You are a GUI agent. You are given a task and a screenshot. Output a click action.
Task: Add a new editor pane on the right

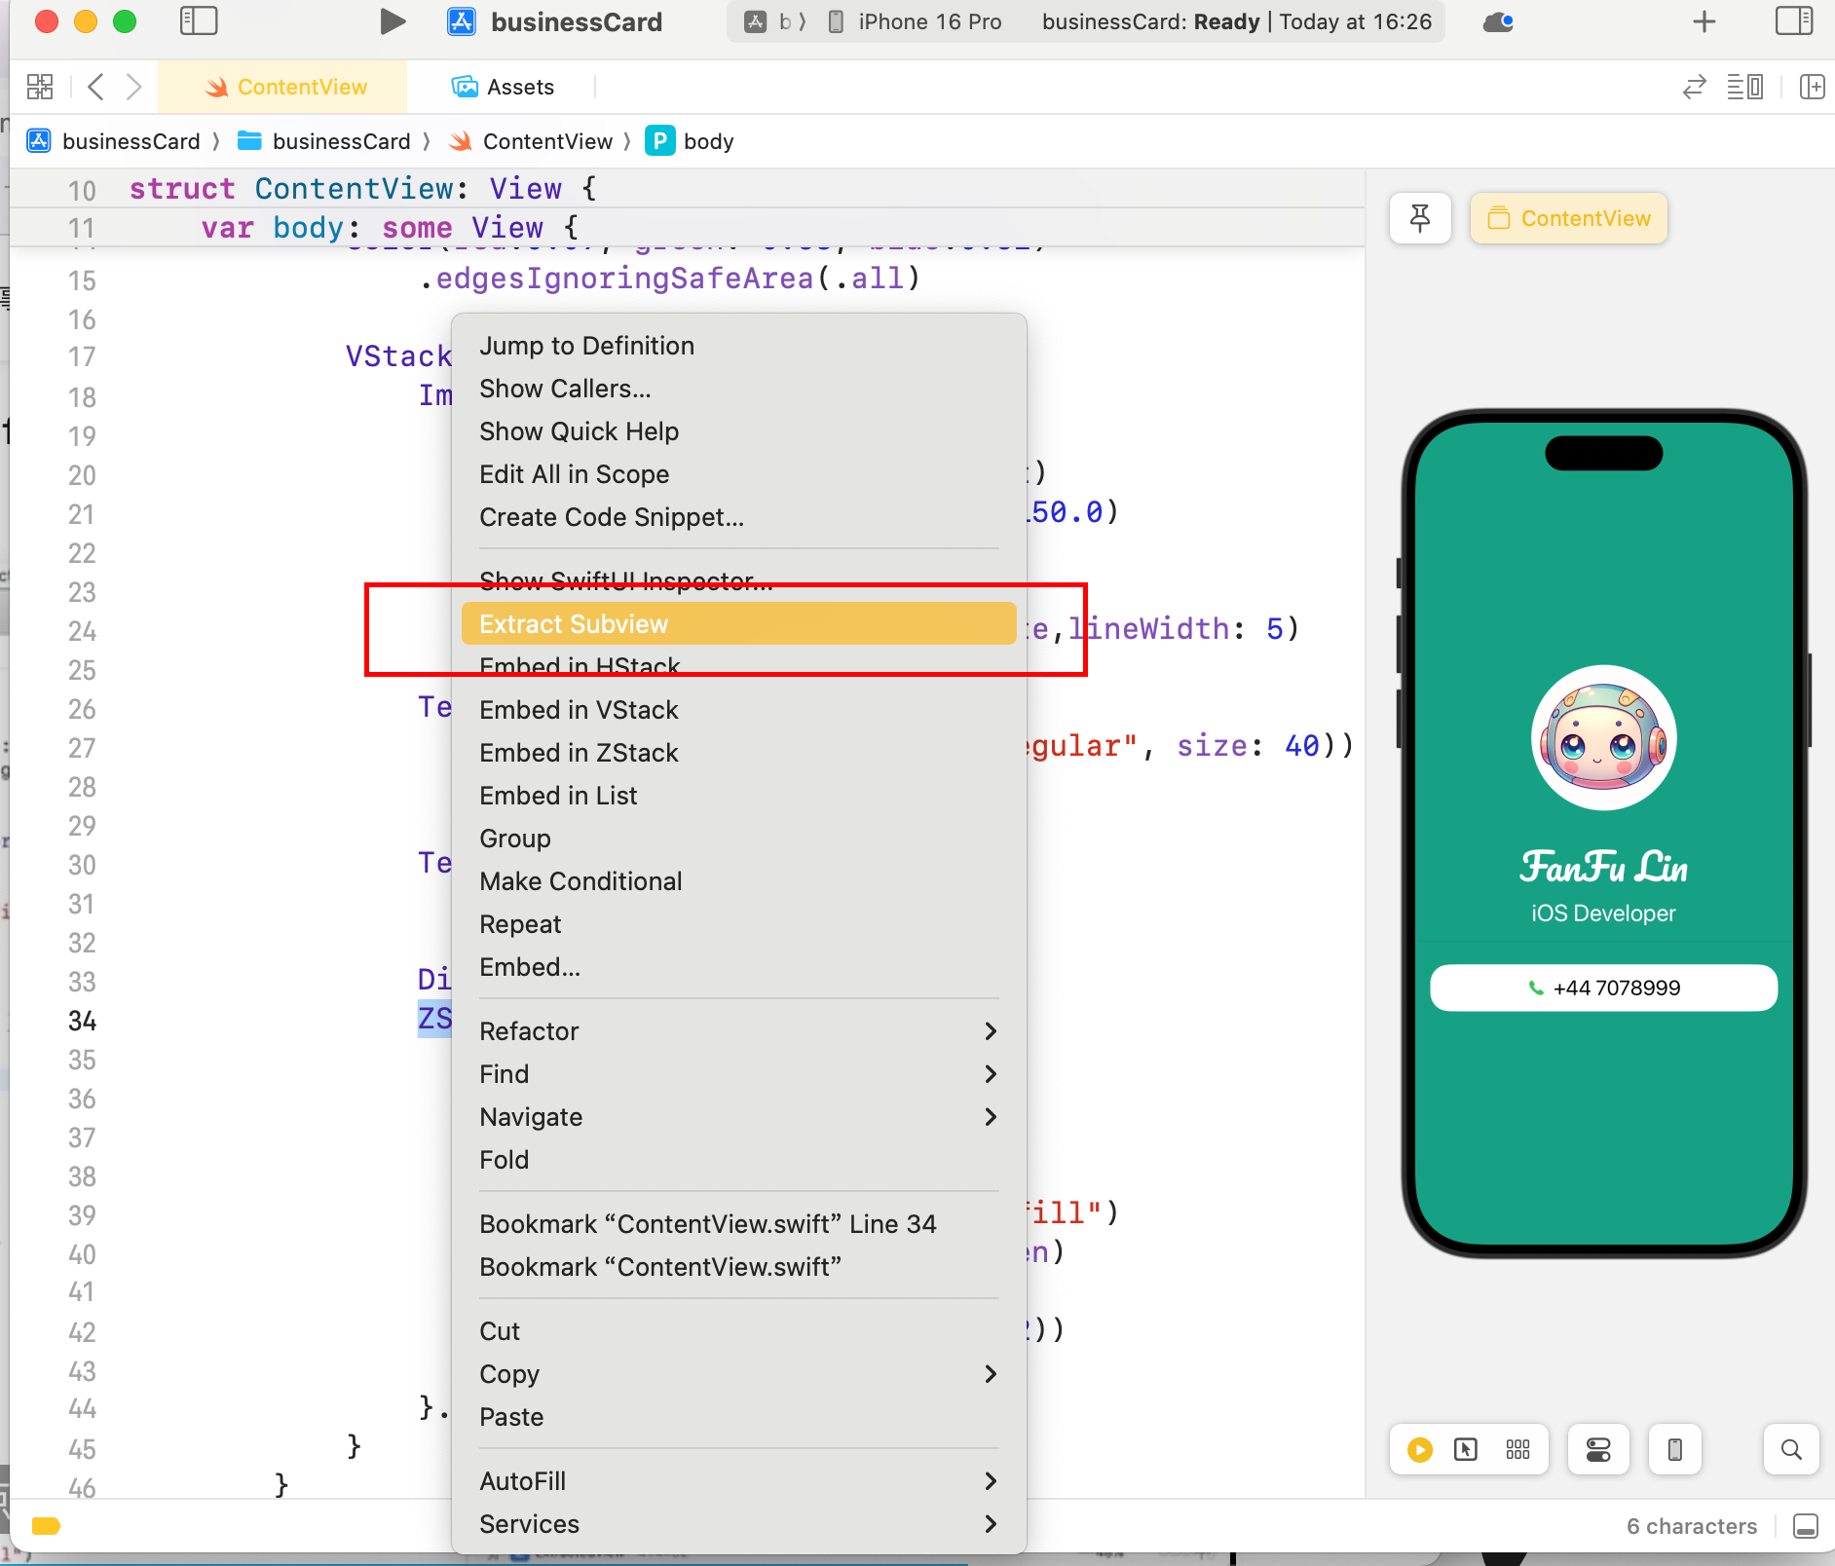pos(1813,87)
